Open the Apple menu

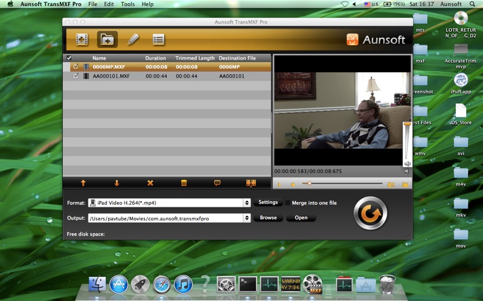tap(10, 4)
